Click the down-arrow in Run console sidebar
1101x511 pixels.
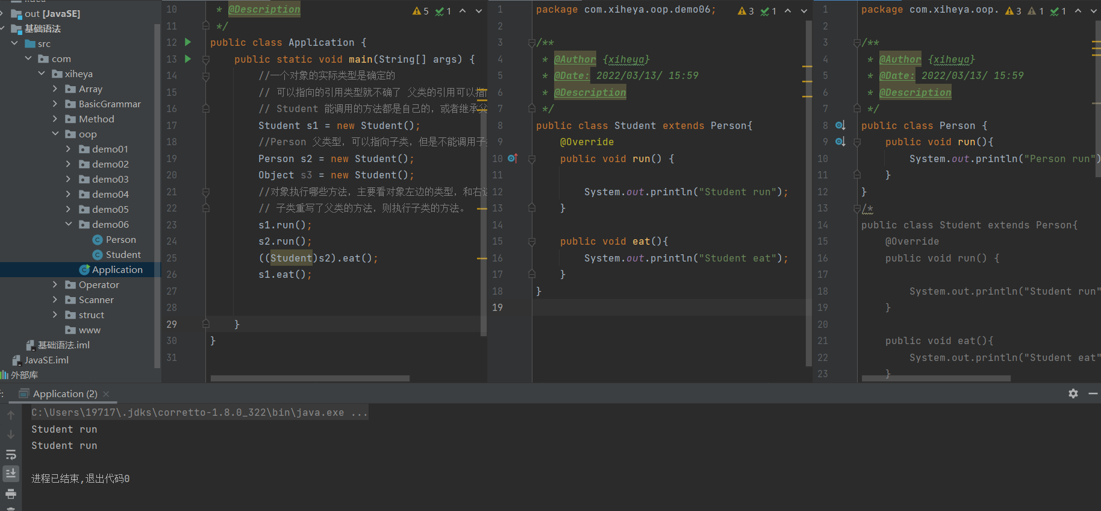tap(11, 434)
